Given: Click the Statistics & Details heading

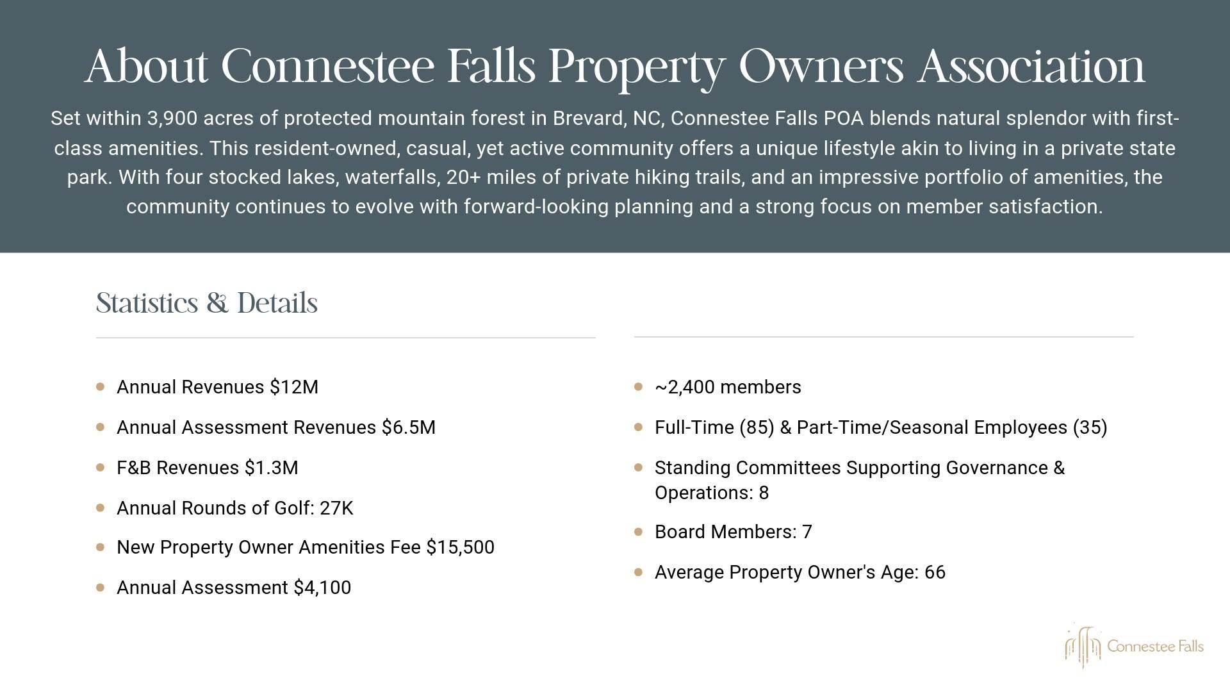Looking at the screenshot, I should point(206,303).
